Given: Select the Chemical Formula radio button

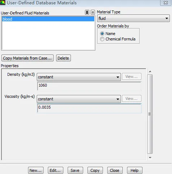Looking at the screenshot, I should pyautogui.click(x=102, y=39).
